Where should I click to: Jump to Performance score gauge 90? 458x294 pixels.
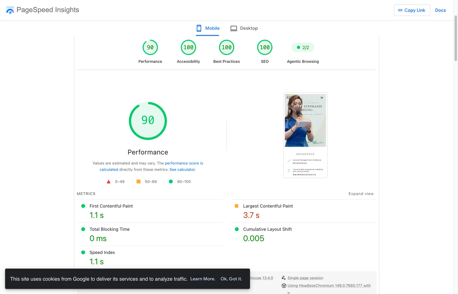click(x=150, y=47)
